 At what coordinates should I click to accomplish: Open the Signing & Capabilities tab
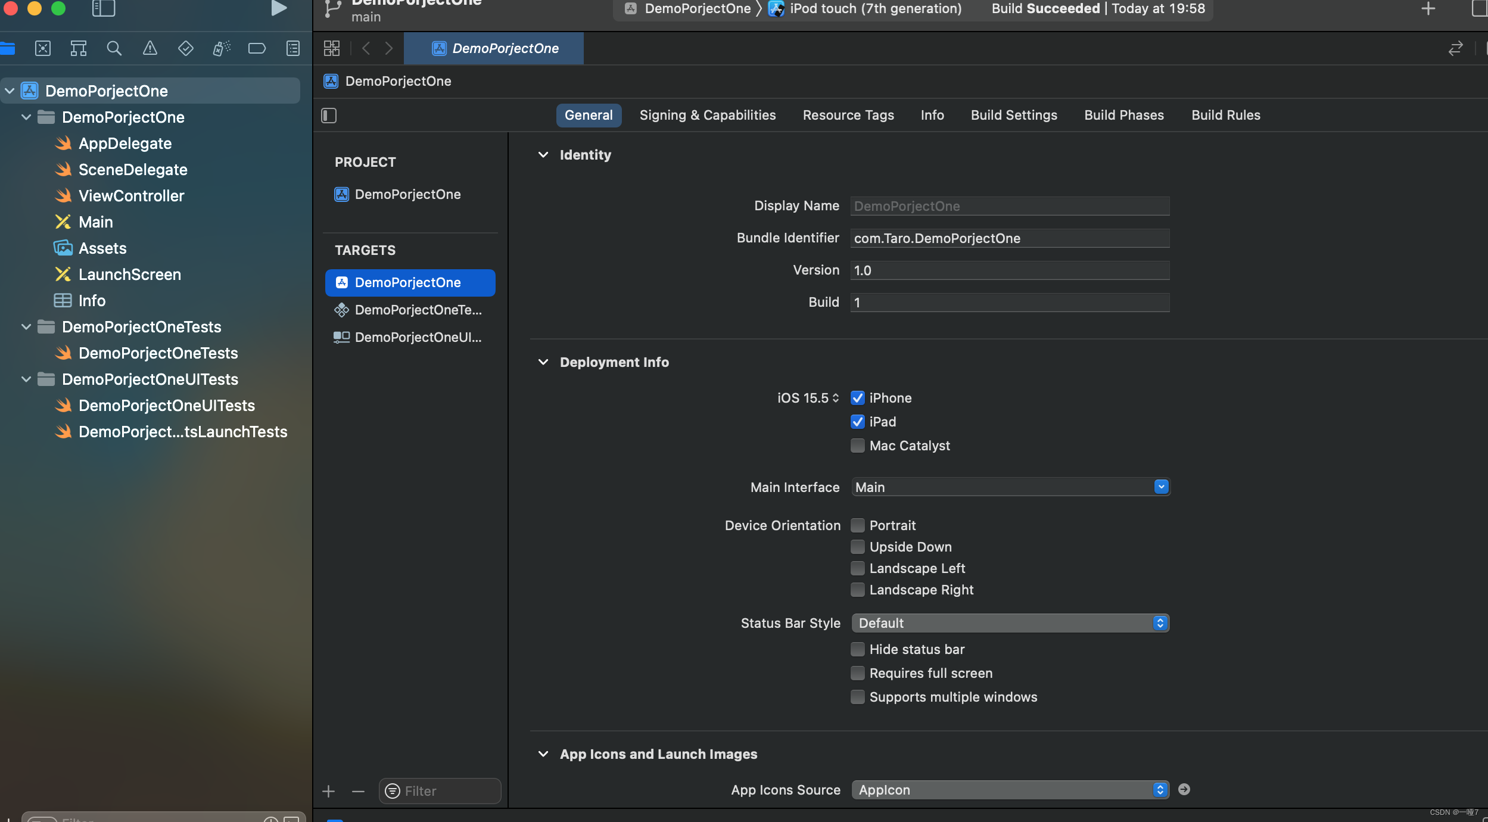(x=708, y=114)
